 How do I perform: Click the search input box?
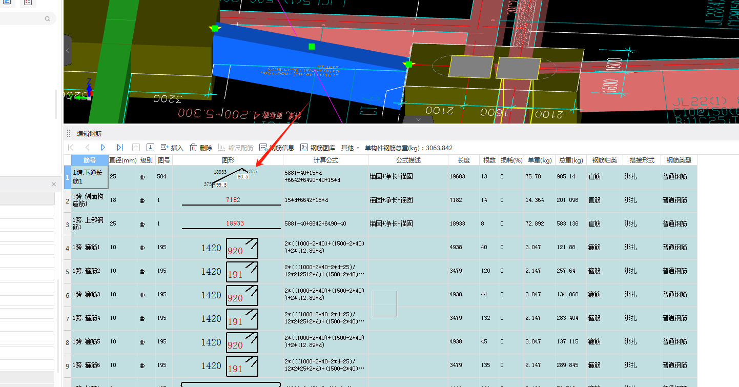(26, 19)
